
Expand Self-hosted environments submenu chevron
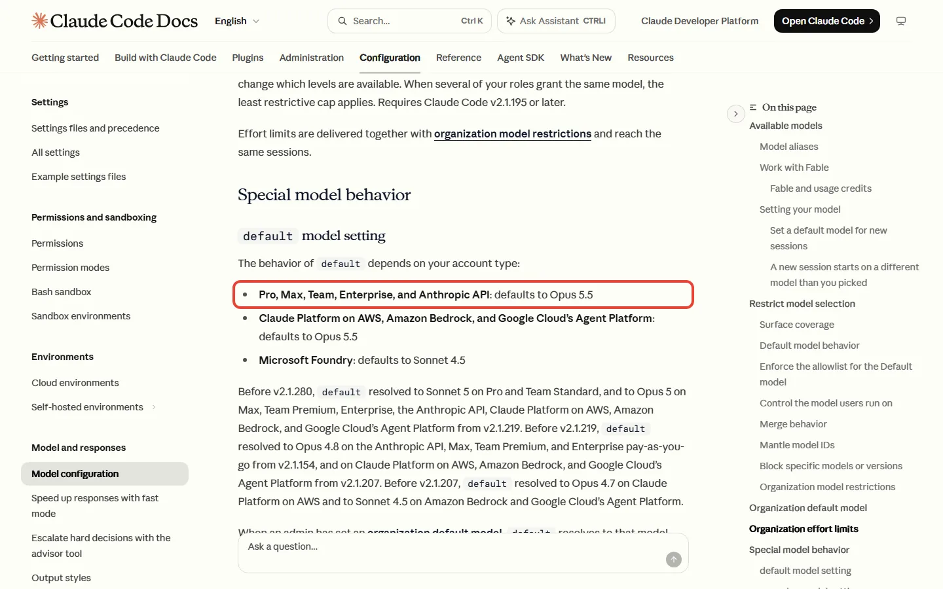coord(154,407)
